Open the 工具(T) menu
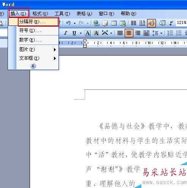The height and width of the screenshot is (188, 187). (62, 14)
